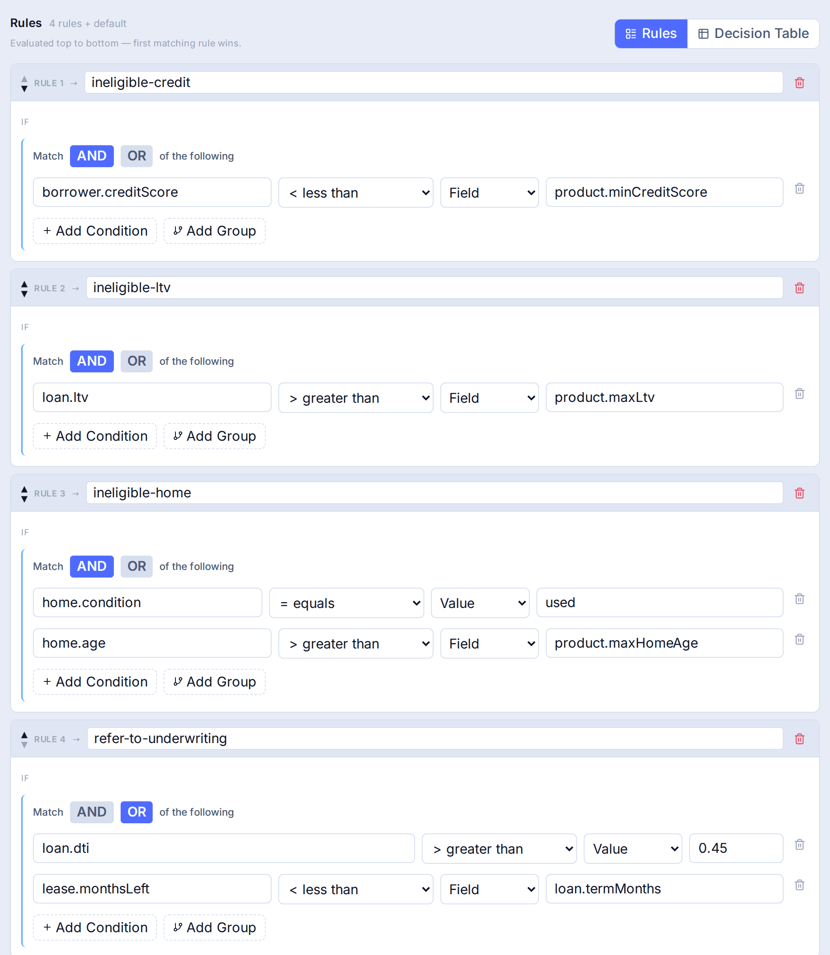This screenshot has height=955, width=830.
Task: Remove the home.condition condition
Action: [799, 599]
